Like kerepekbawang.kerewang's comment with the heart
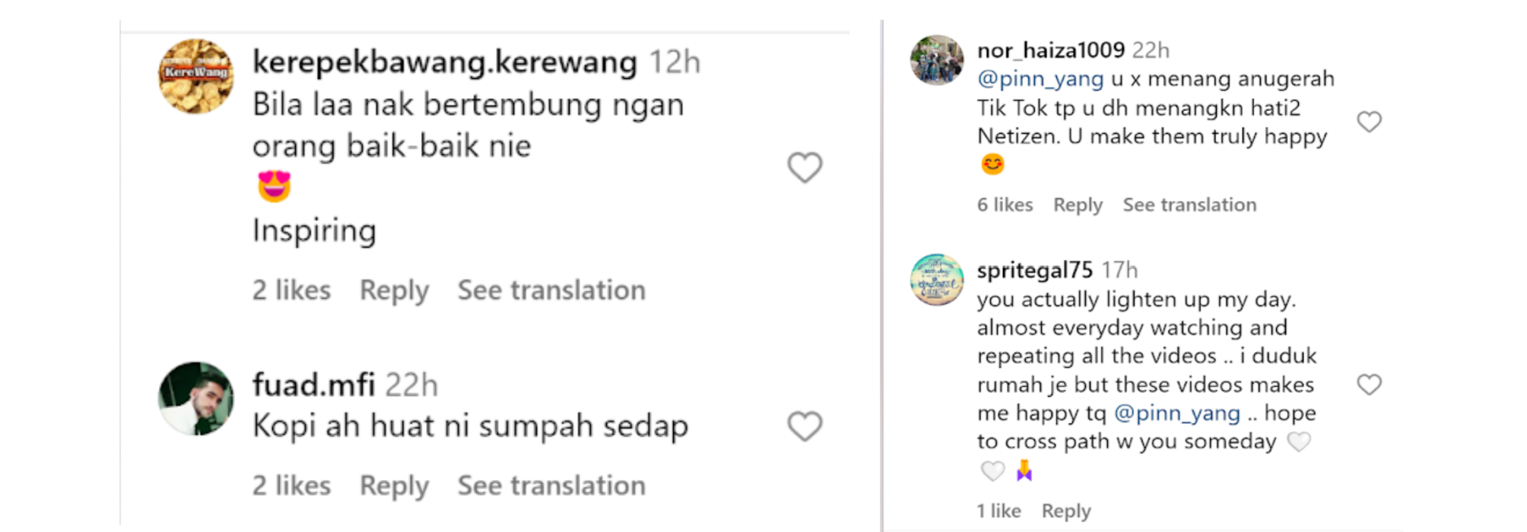This screenshot has width=1527, height=532. 805,168
